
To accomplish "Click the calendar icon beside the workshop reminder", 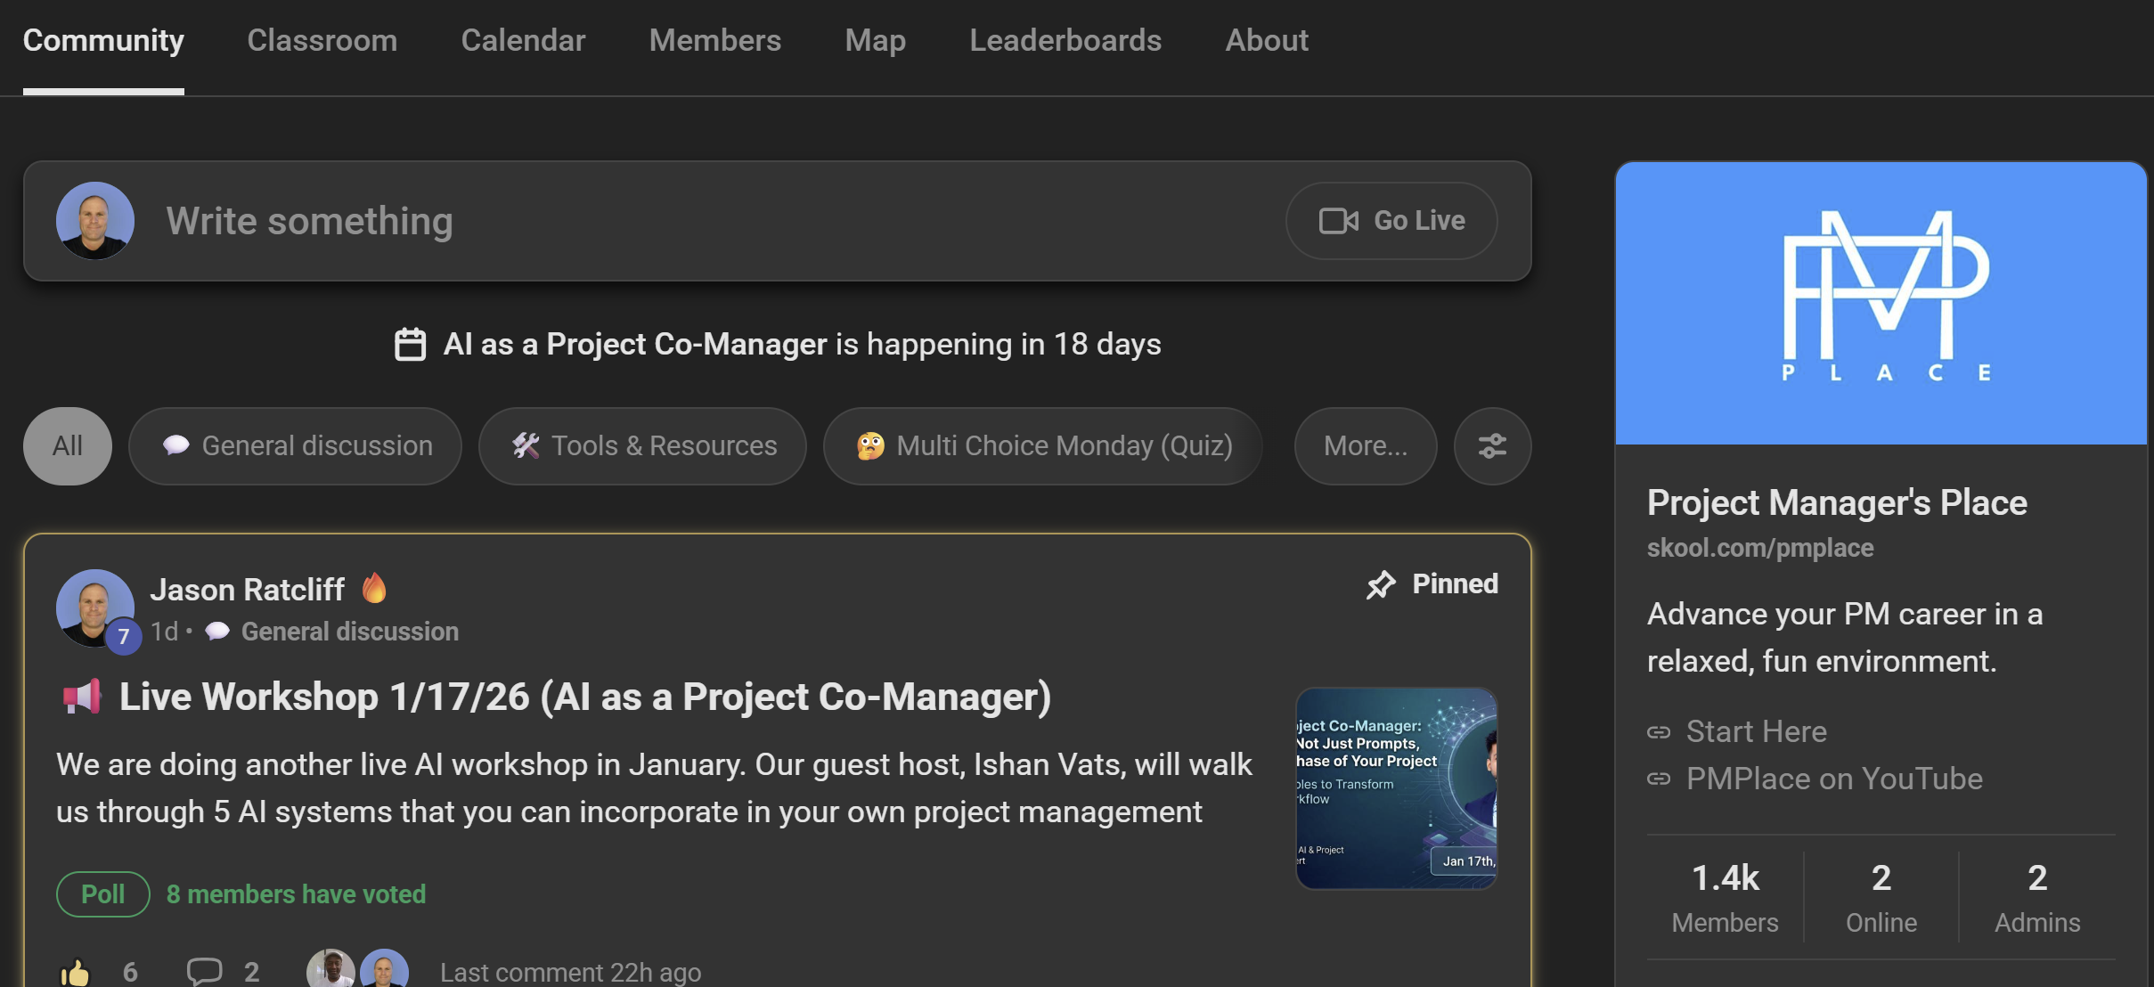I will click(x=411, y=344).
